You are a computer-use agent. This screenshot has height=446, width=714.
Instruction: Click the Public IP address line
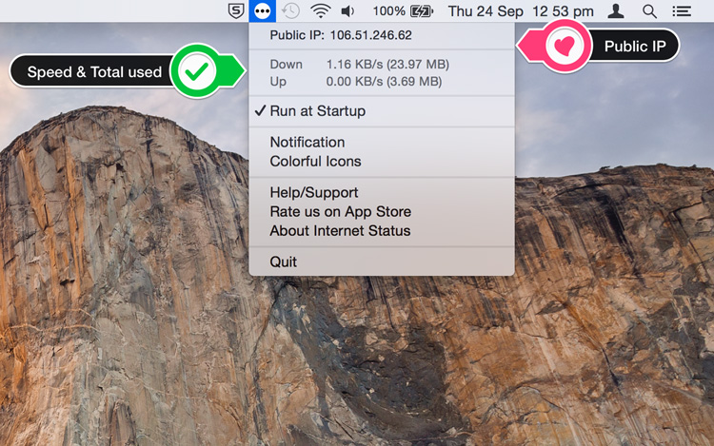(x=341, y=36)
